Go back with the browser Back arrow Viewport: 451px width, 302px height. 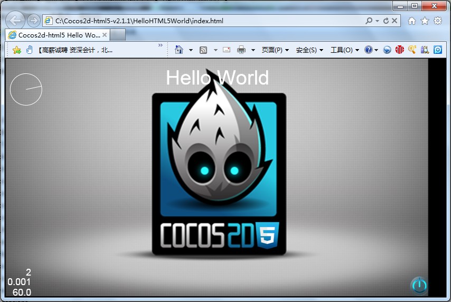tap(15, 21)
